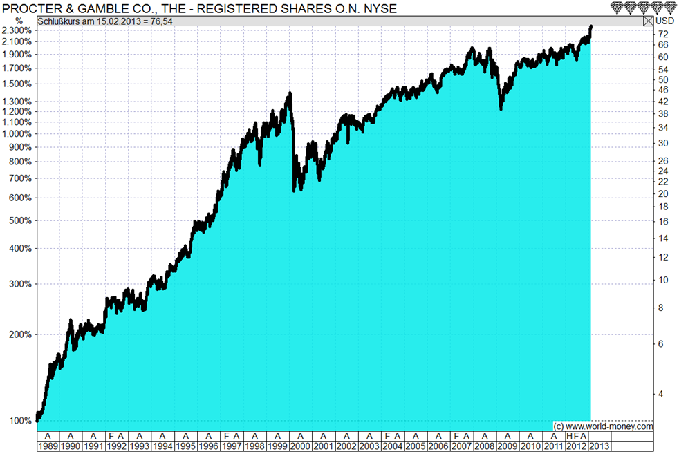Click the A event marker for 2008
679x454 pixels.
coord(485,436)
